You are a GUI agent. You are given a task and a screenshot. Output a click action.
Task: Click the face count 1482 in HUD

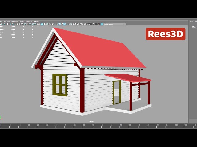tap(13, 32)
